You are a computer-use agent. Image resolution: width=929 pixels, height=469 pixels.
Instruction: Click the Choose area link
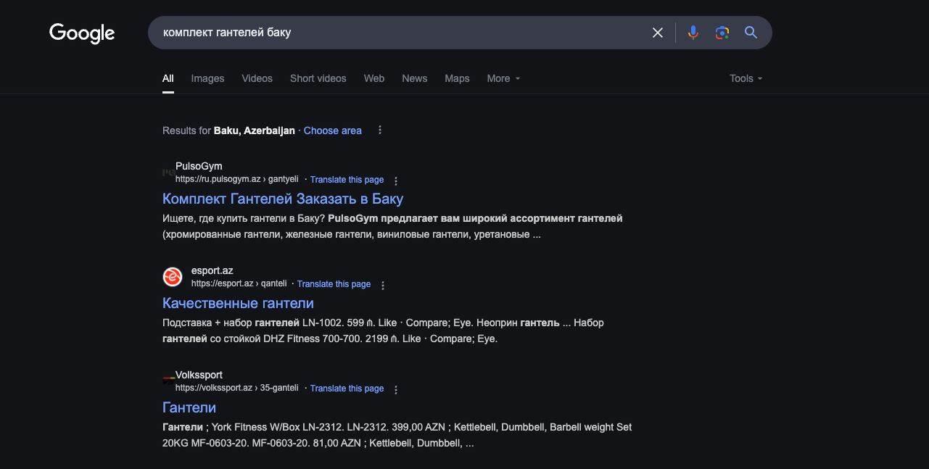click(333, 130)
